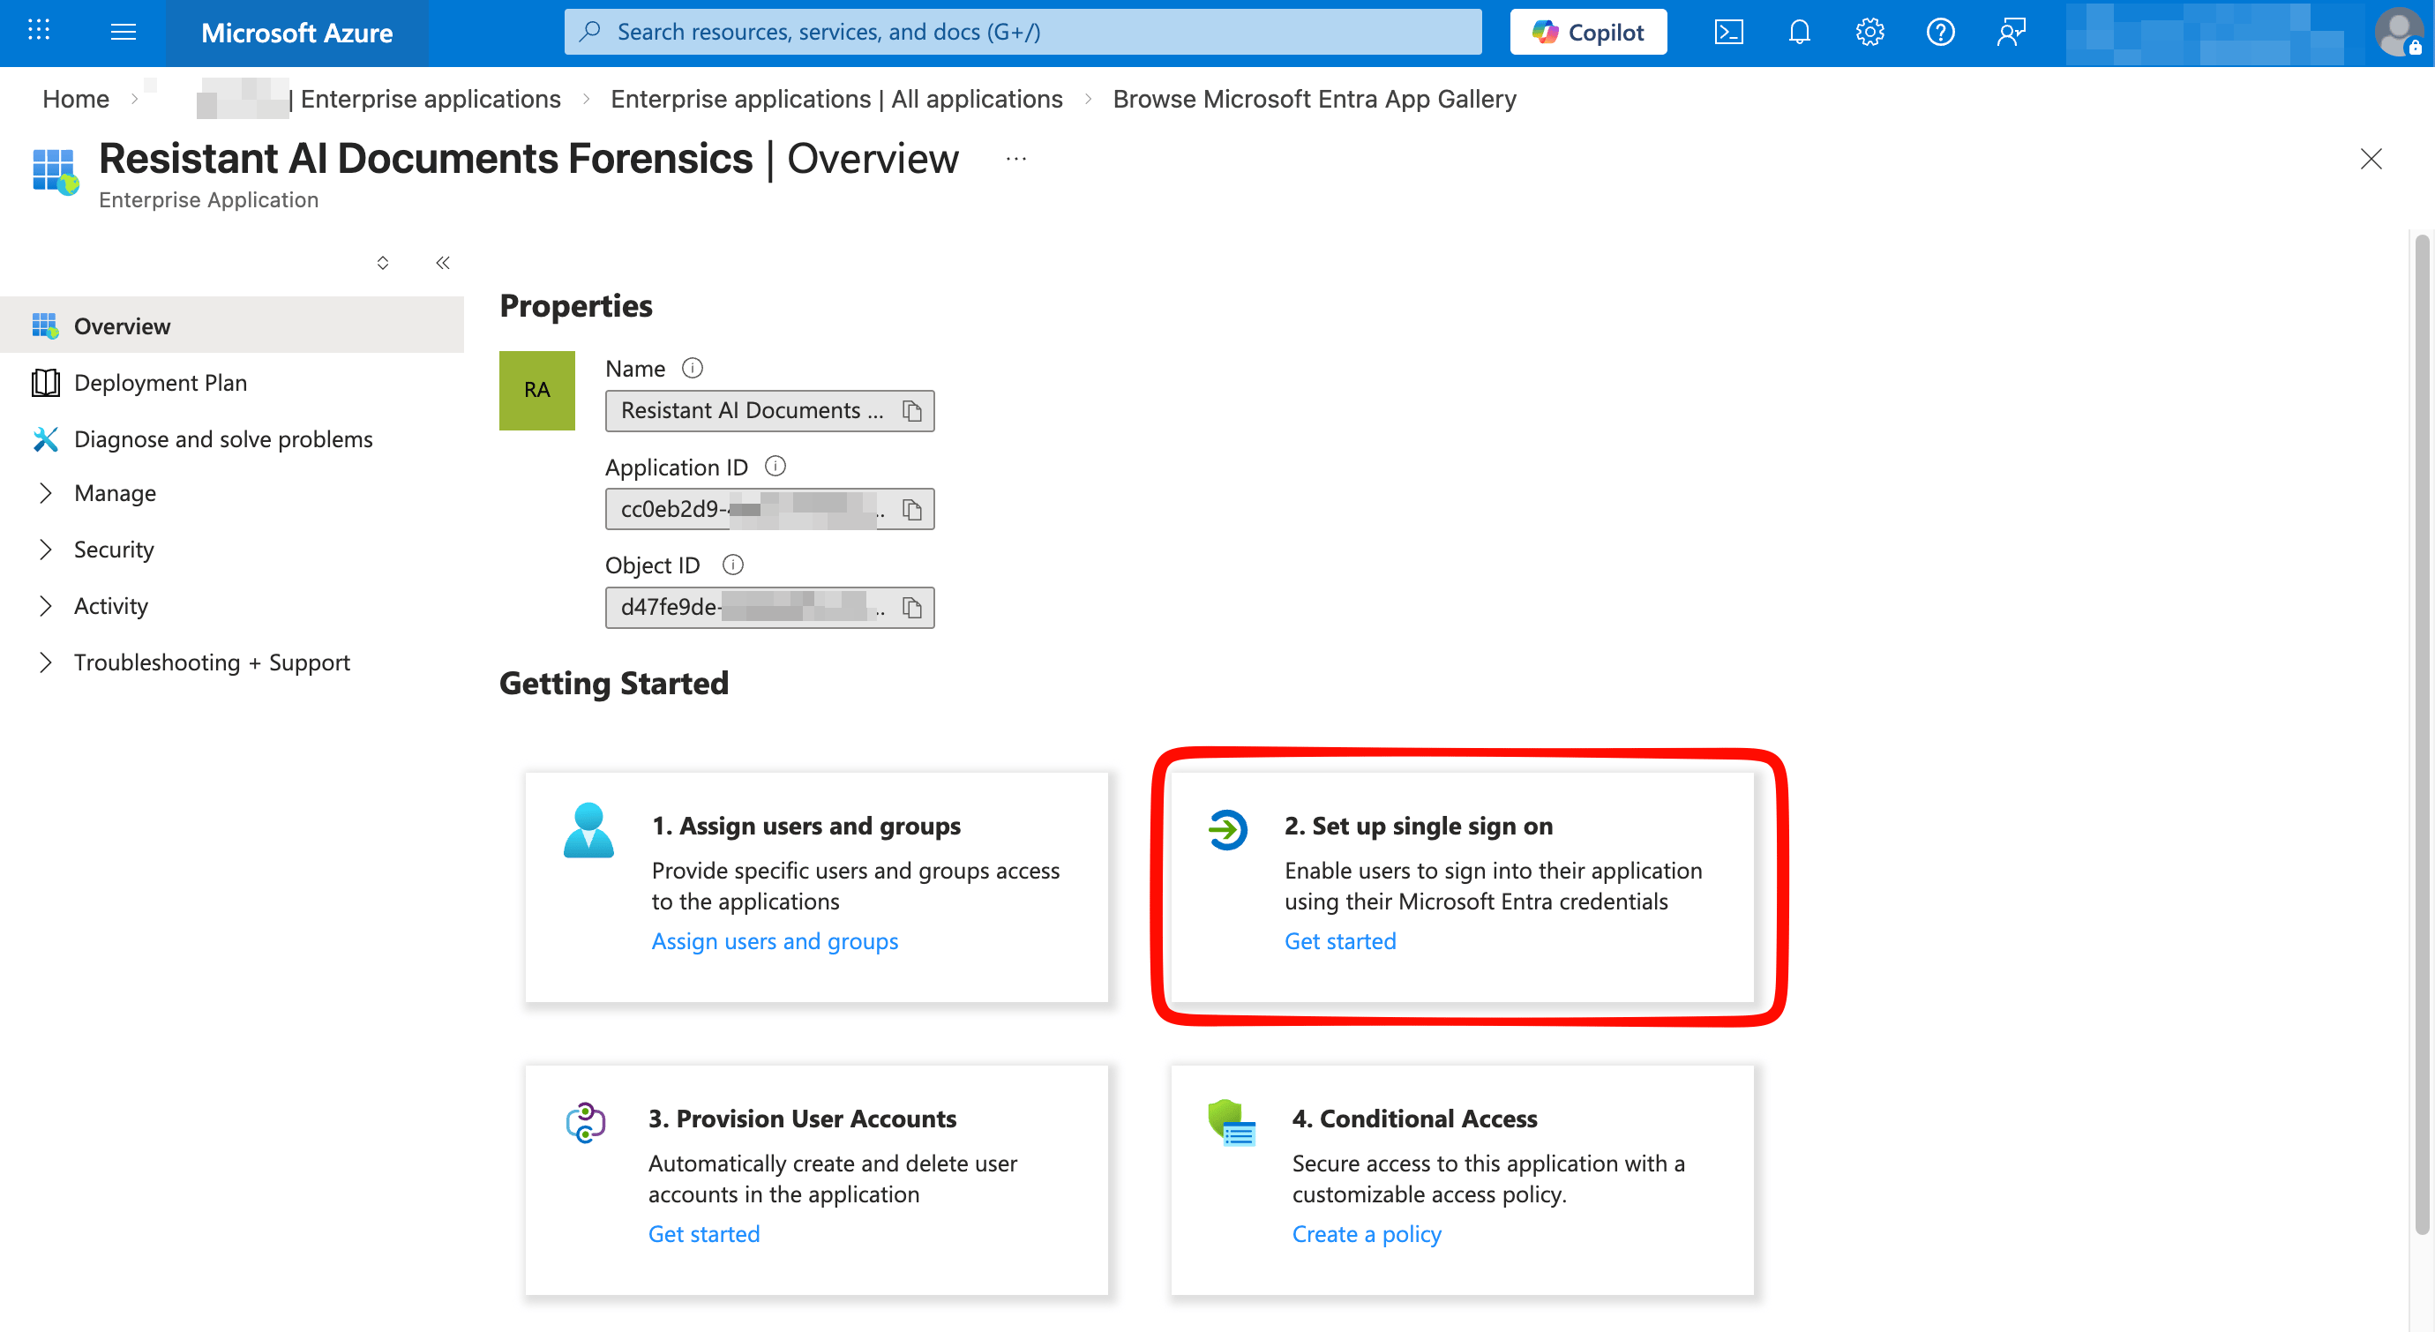The image size is (2435, 1332).
Task: Close the Resistant AI Documents Forensics blade
Action: [x=2371, y=159]
